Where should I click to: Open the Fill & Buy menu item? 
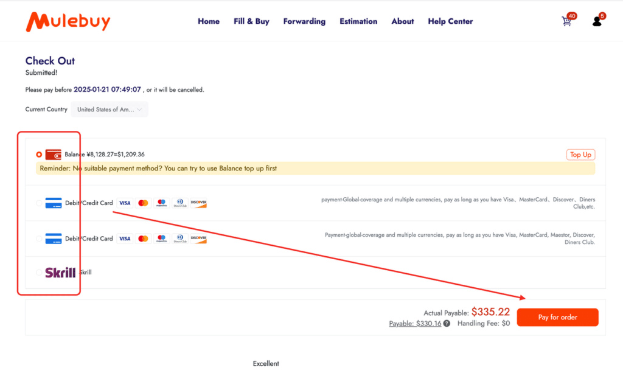(x=251, y=21)
